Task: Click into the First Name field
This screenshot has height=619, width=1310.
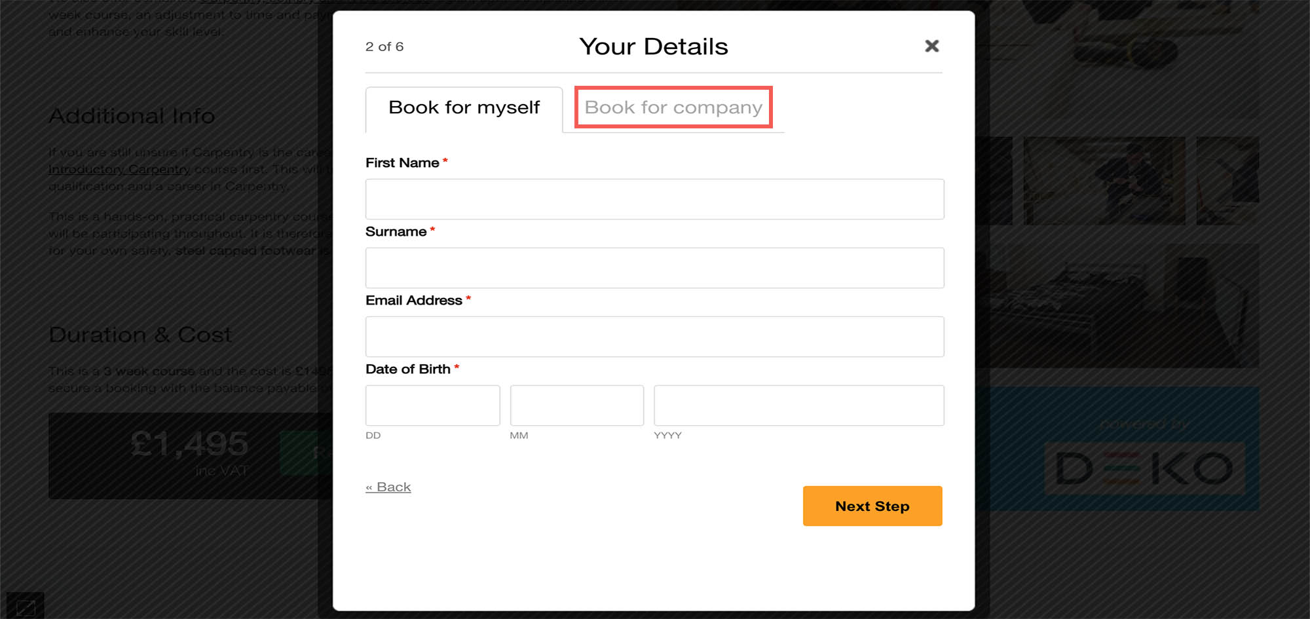Action: (654, 199)
